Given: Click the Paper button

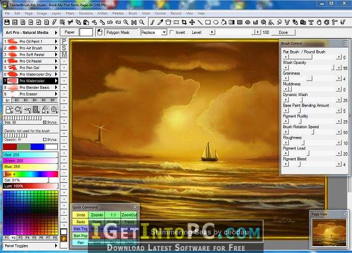Looking at the screenshot, I should [x=69, y=32].
